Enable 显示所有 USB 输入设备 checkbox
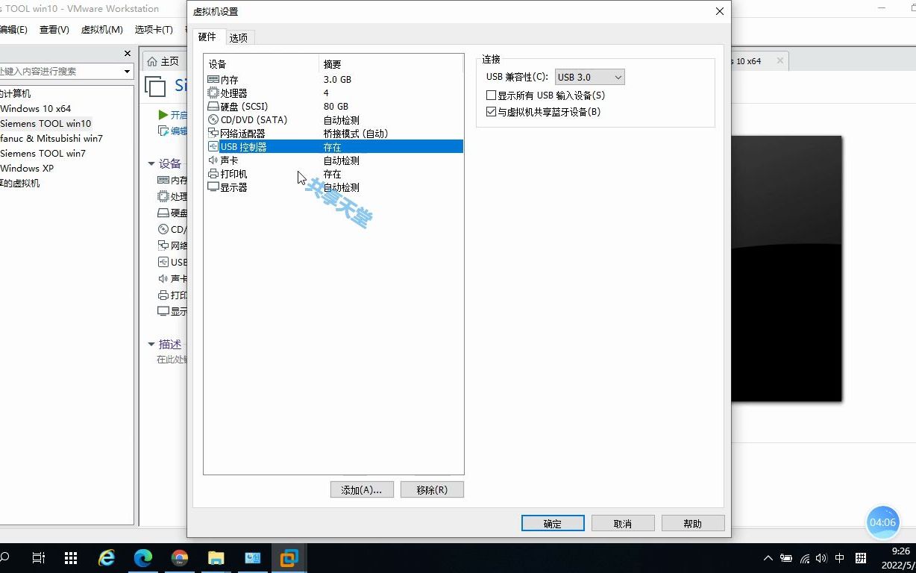The image size is (916, 573). (x=489, y=95)
